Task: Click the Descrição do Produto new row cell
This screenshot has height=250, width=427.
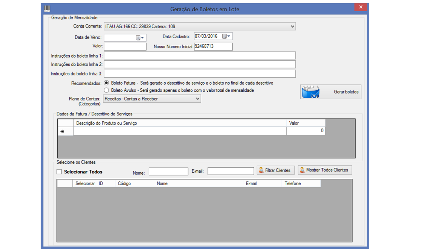Action: pos(179,131)
